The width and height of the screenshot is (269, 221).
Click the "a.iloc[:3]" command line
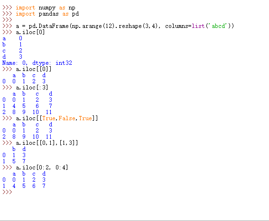[x=32, y=88]
